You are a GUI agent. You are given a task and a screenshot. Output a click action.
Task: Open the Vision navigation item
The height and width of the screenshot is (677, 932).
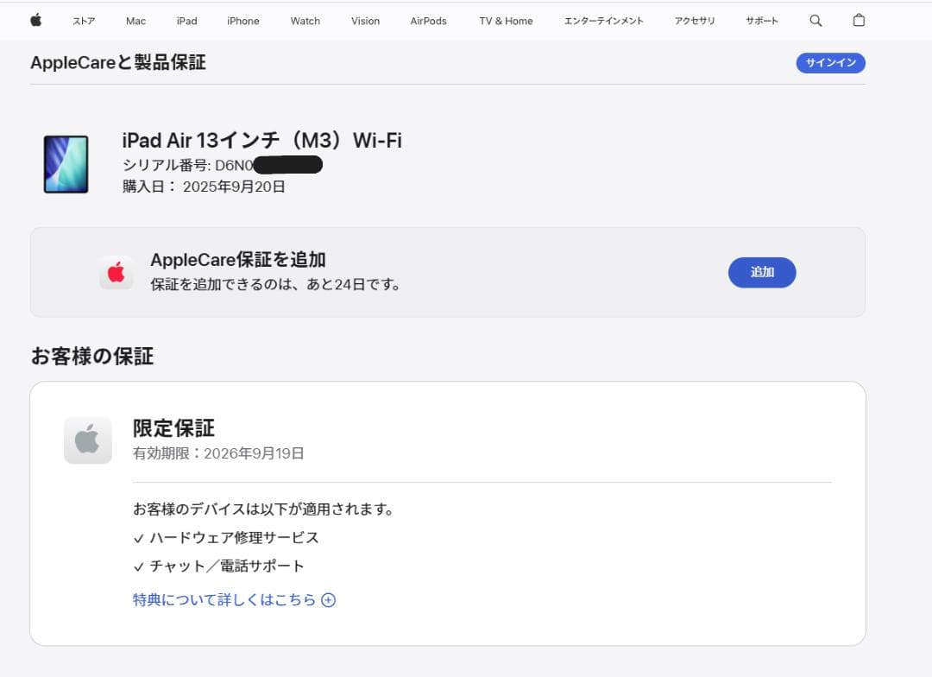pos(365,21)
